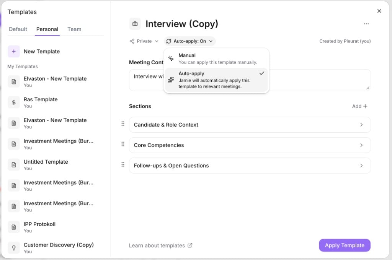Click the plus icon for New Template
Image resolution: width=392 pixels, height=260 pixels.
(x=14, y=52)
